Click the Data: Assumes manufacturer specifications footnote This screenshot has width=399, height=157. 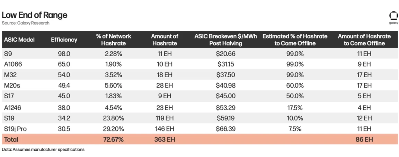click(x=43, y=150)
